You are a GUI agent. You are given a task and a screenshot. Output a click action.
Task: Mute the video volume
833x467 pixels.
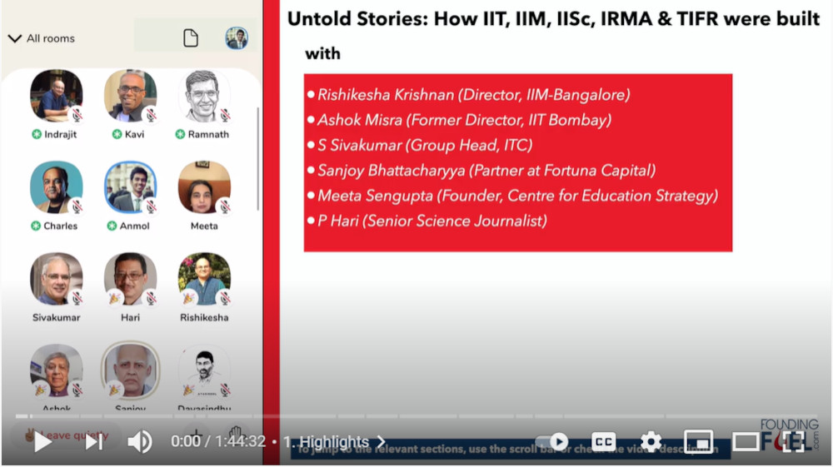140,441
